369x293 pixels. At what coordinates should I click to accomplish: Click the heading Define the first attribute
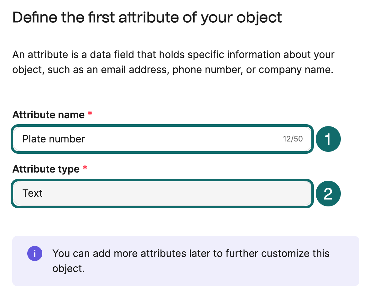(147, 17)
